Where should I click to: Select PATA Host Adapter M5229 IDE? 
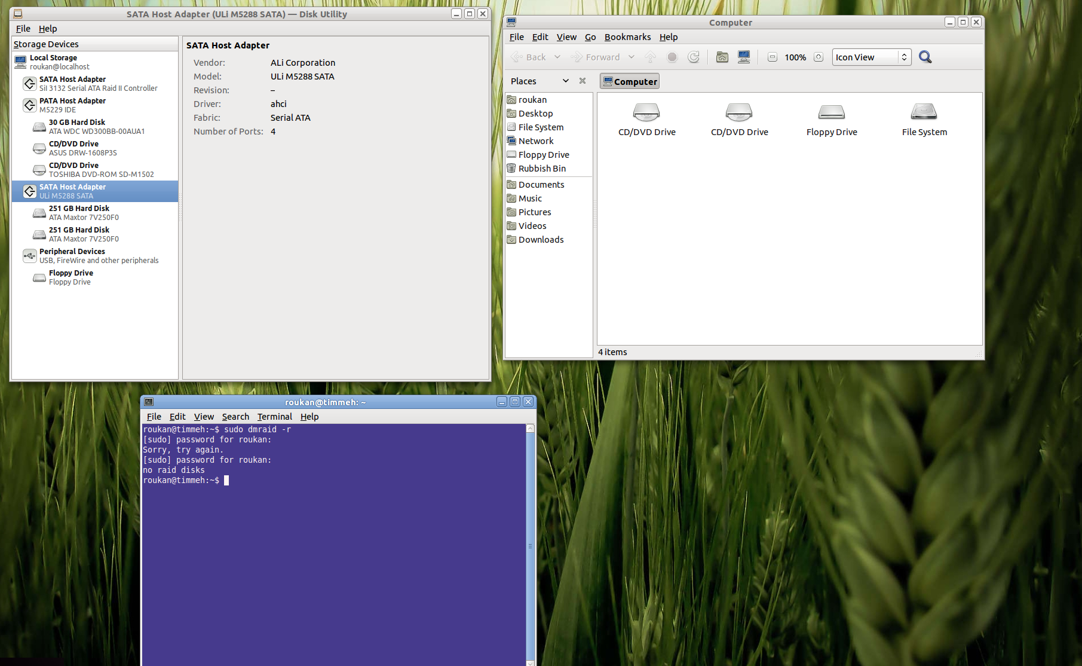pyautogui.click(x=95, y=105)
